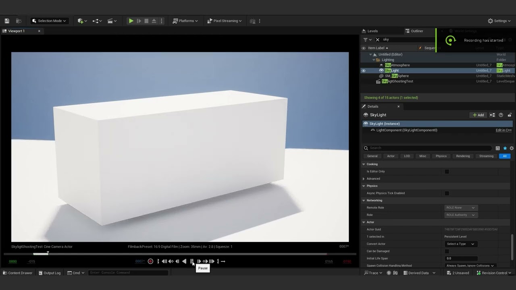Select SkyLight (Instance) component row
Image resolution: width=516 pixels, height=290 pixels.
click(x=438, y=124)
